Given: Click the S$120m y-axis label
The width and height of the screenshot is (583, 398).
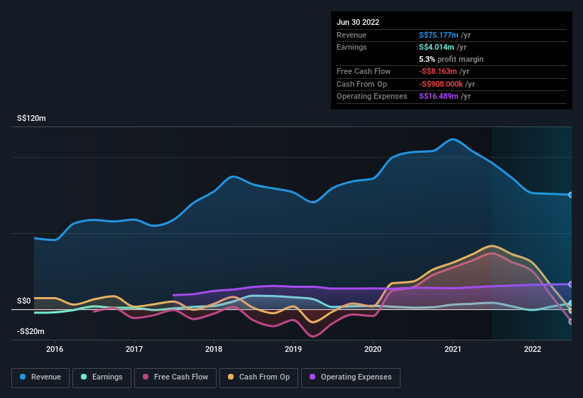Looking at the screenshot, I should tap(32, 118).
